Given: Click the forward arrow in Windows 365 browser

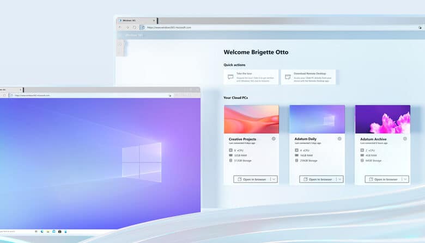Looking at the screenshot, I should pos(127,27).
